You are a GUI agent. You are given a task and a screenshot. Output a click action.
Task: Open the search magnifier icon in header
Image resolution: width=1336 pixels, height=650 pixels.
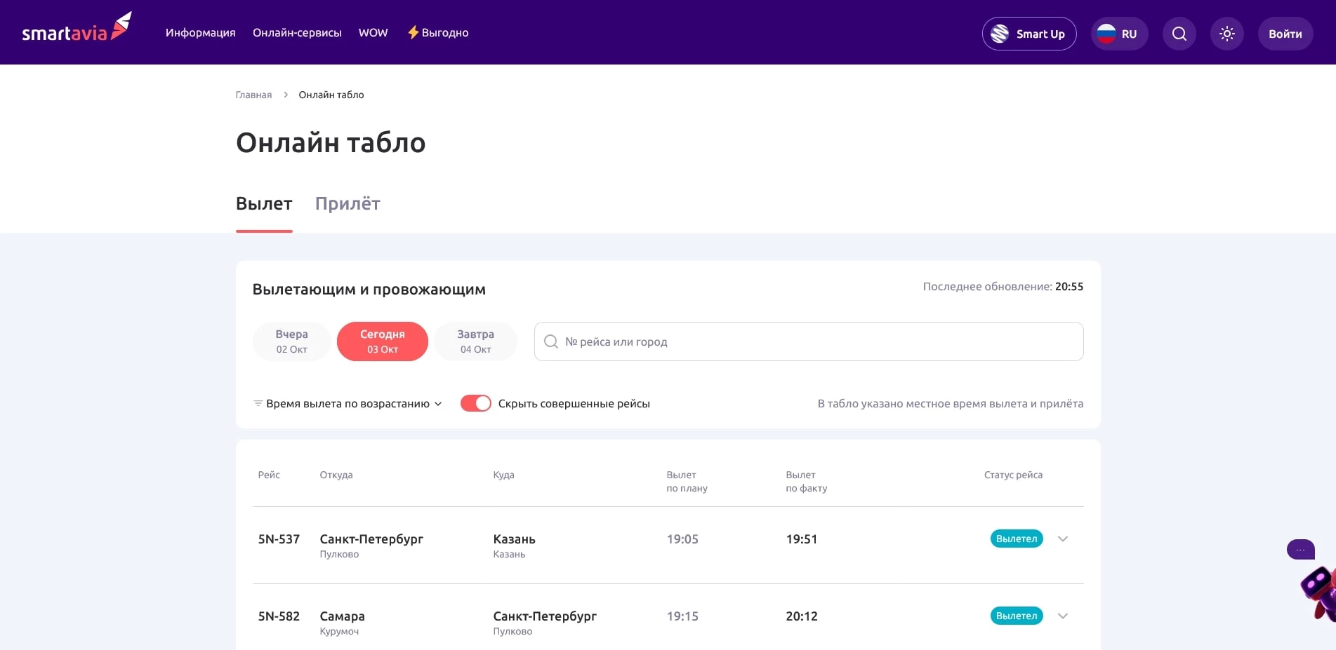coord(1179,34)
